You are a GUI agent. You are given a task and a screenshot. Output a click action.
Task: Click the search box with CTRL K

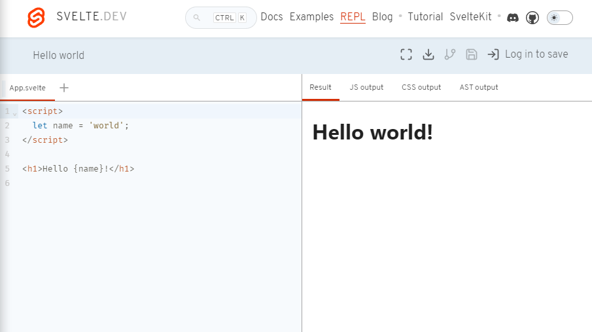click(221, 18)
